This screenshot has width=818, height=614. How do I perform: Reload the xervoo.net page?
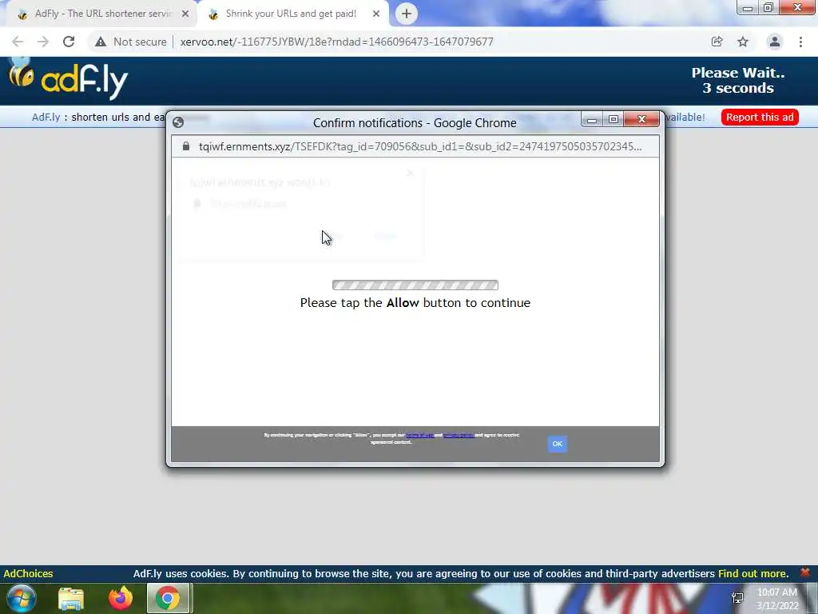[x=69, y=42]
